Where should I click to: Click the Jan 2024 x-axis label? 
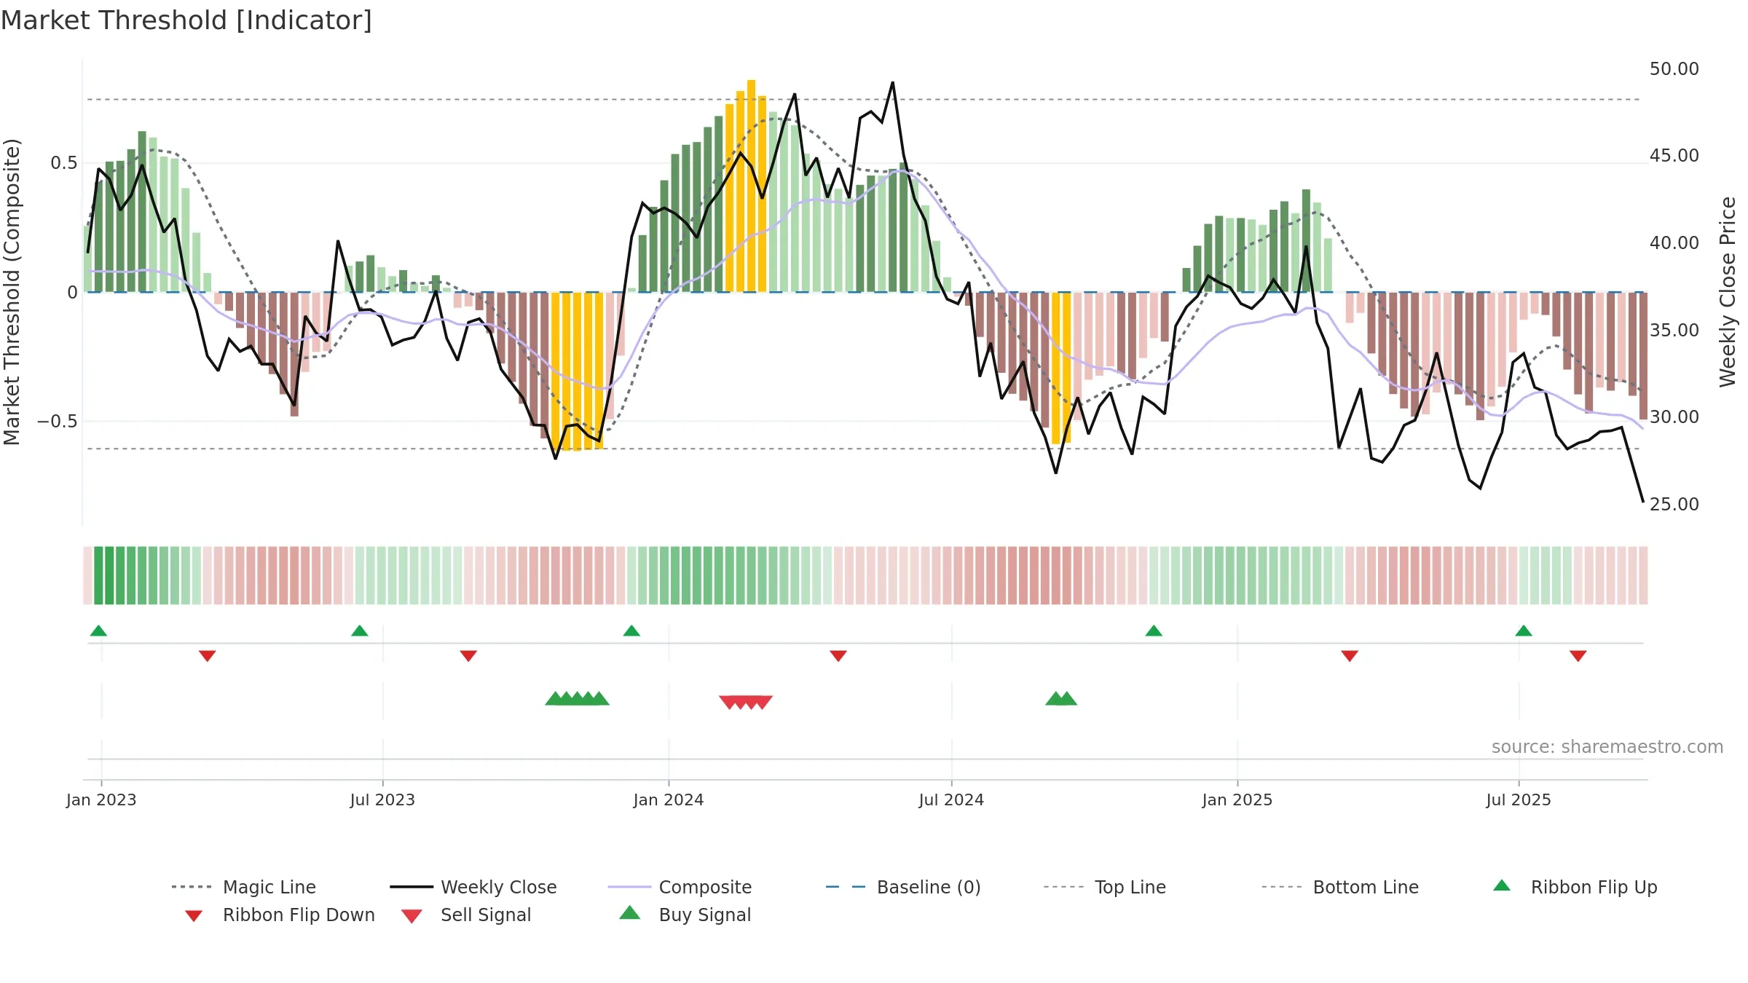669,800
